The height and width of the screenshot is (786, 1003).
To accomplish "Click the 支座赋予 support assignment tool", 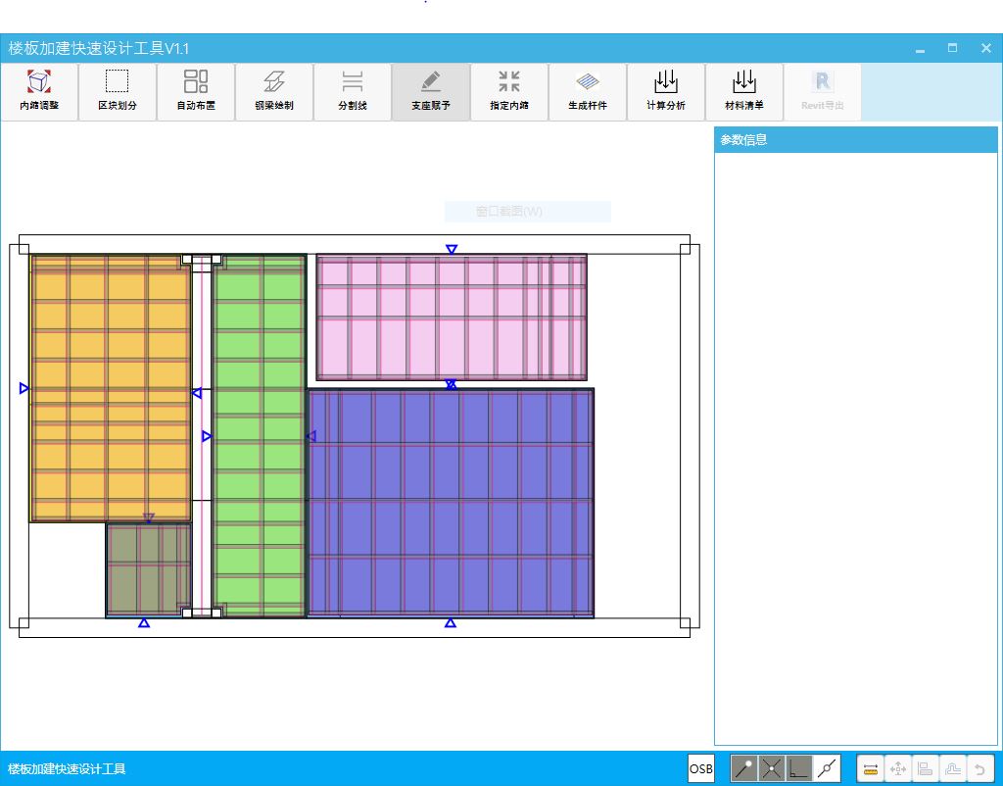I will point(431,92).
